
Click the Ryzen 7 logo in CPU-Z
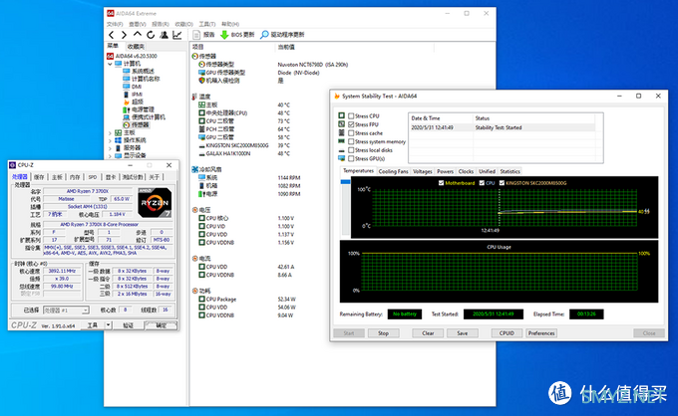point(155,202)
